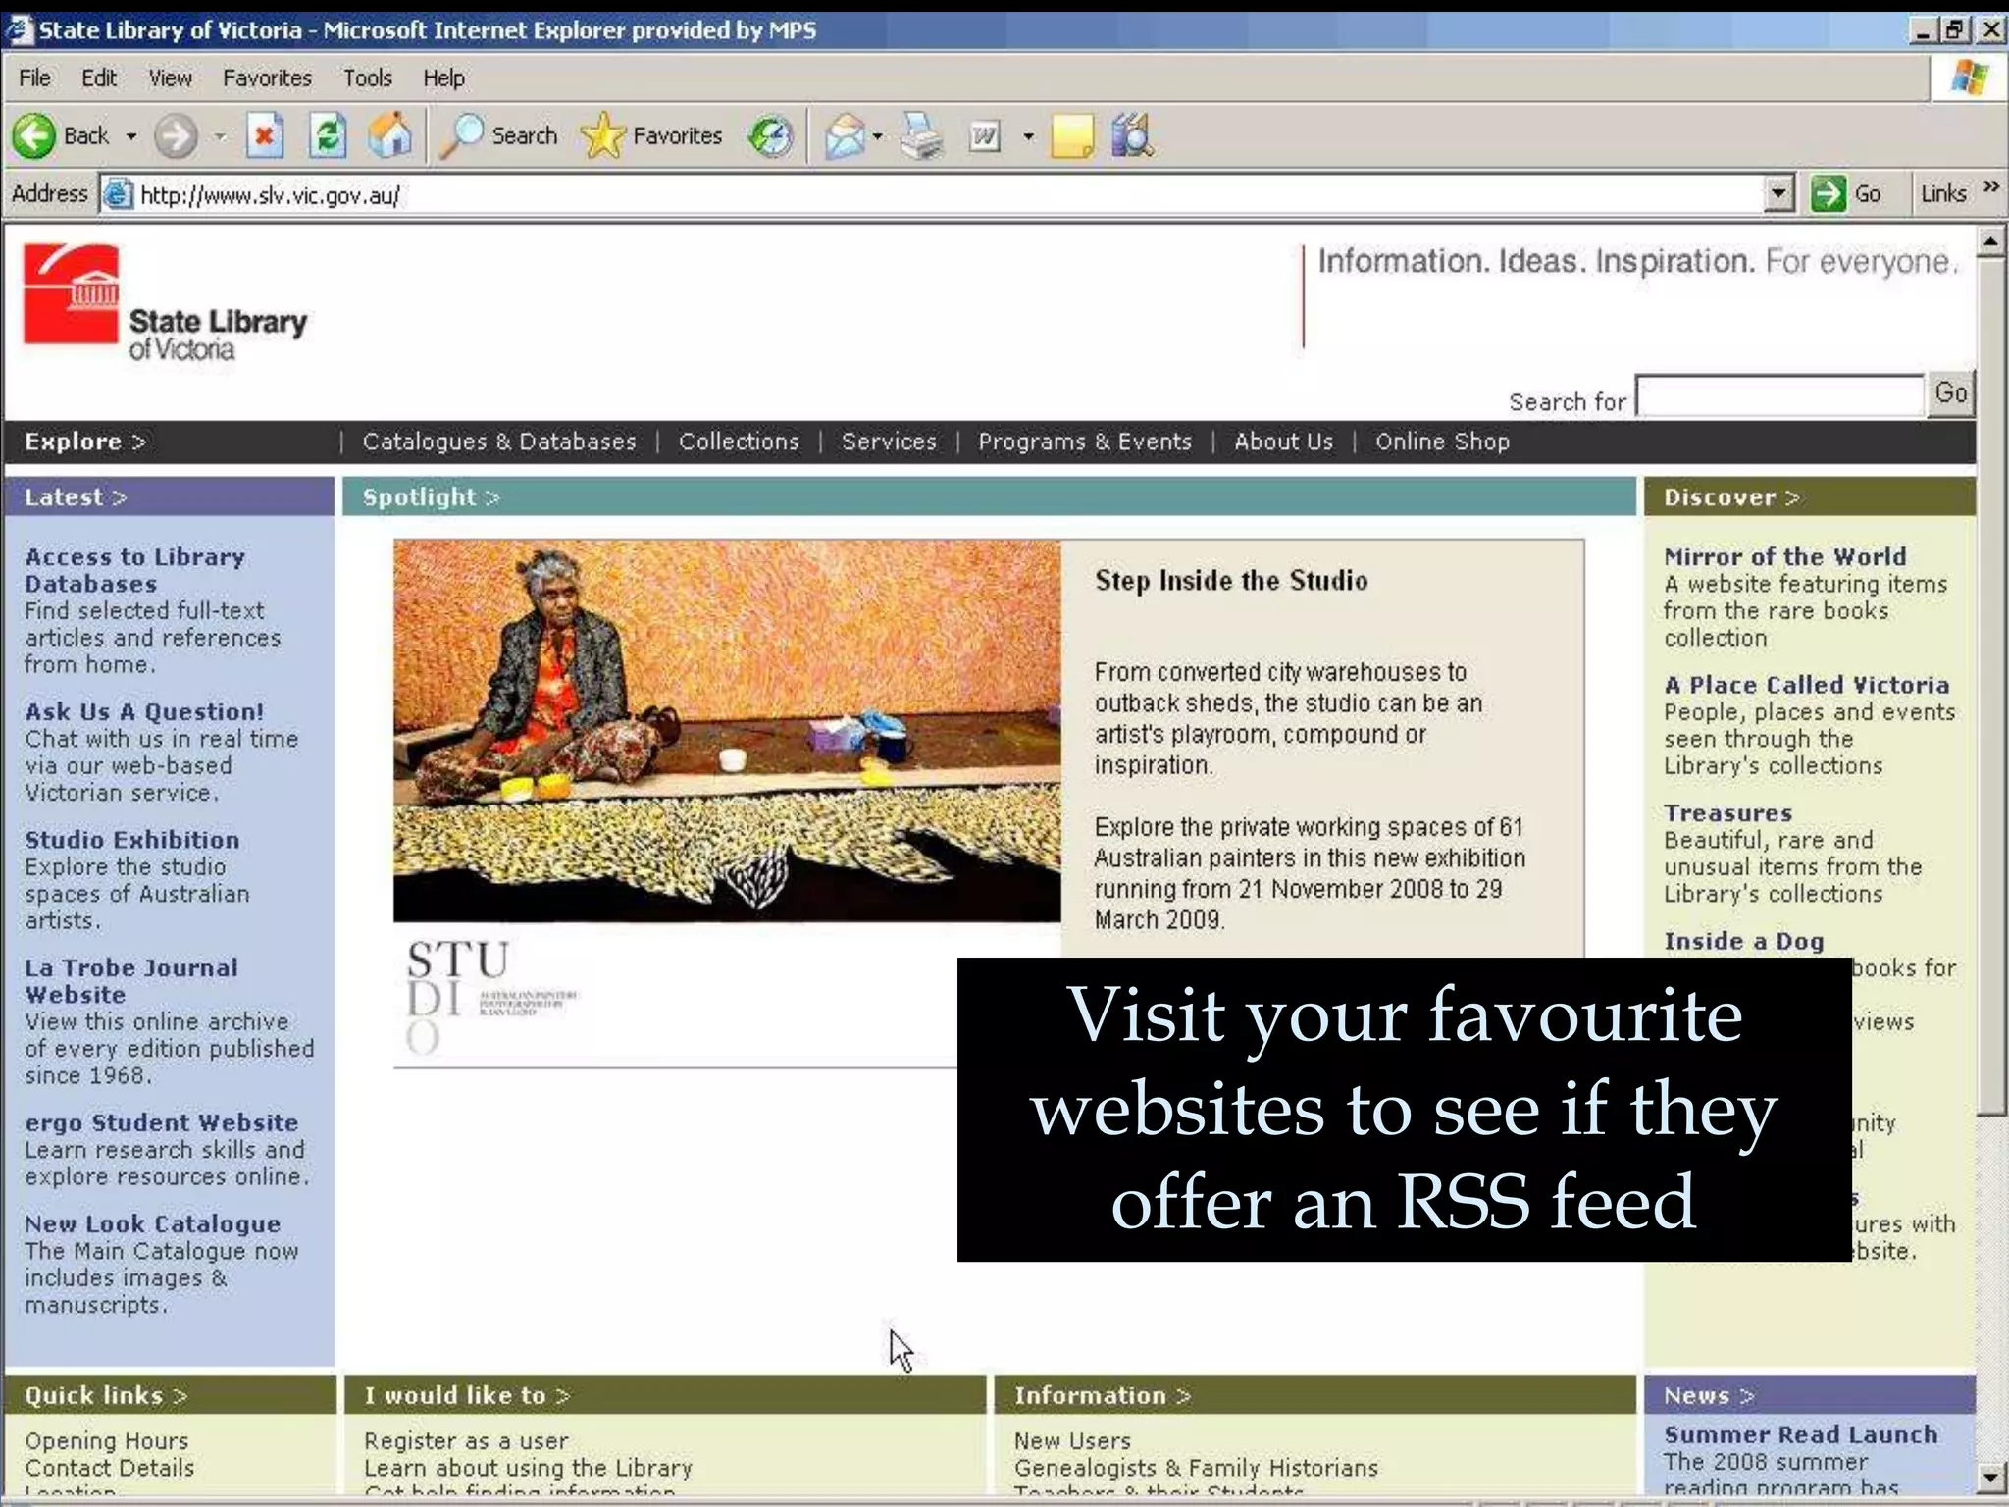This screenshot has height=1507, width=2009.
Task: Open the Tools menu
Action: (367, 78)
